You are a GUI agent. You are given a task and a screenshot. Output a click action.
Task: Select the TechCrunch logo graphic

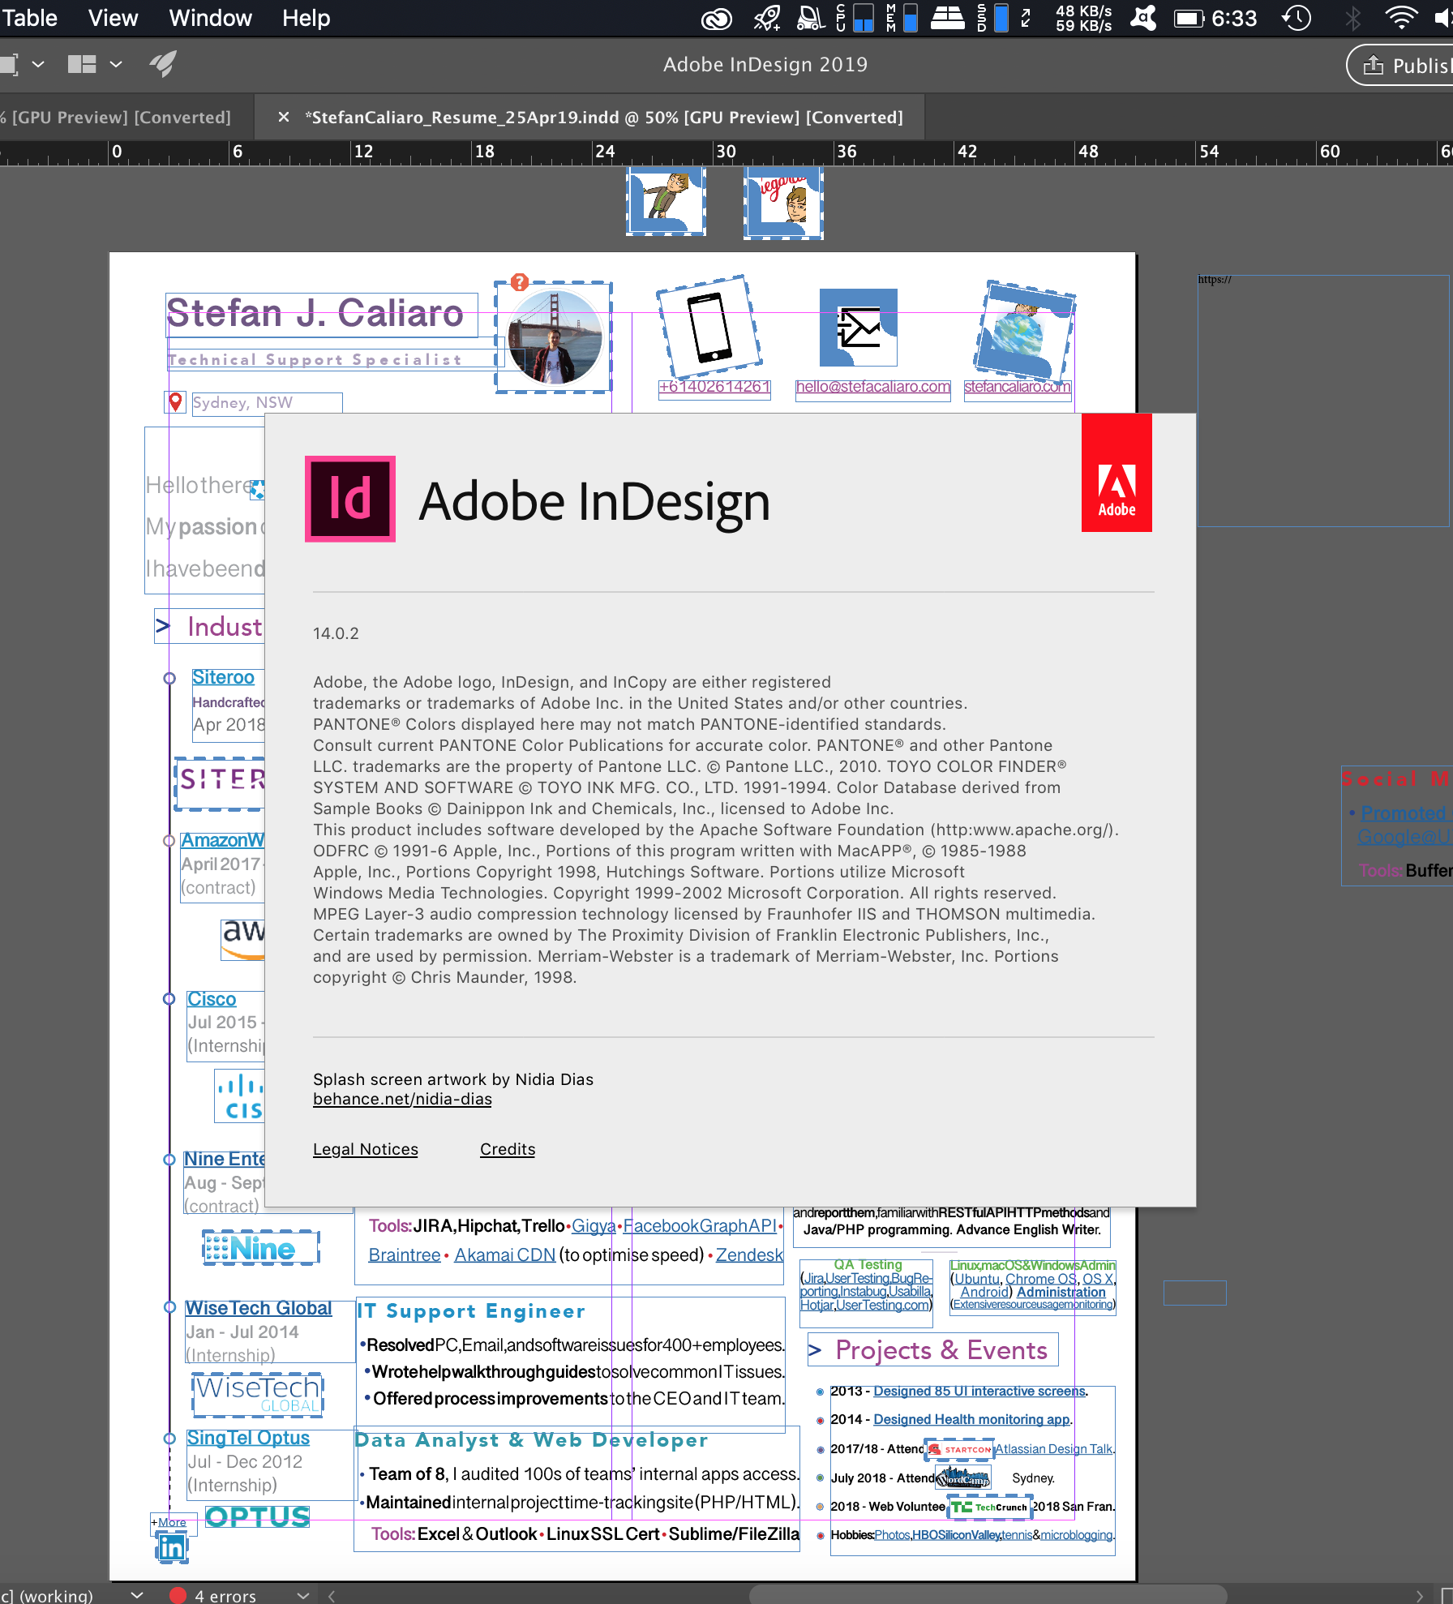[989, 1508]
